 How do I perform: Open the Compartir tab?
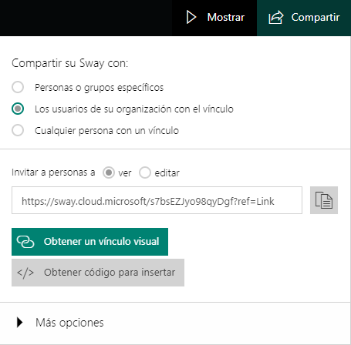(x=304, y=18)
